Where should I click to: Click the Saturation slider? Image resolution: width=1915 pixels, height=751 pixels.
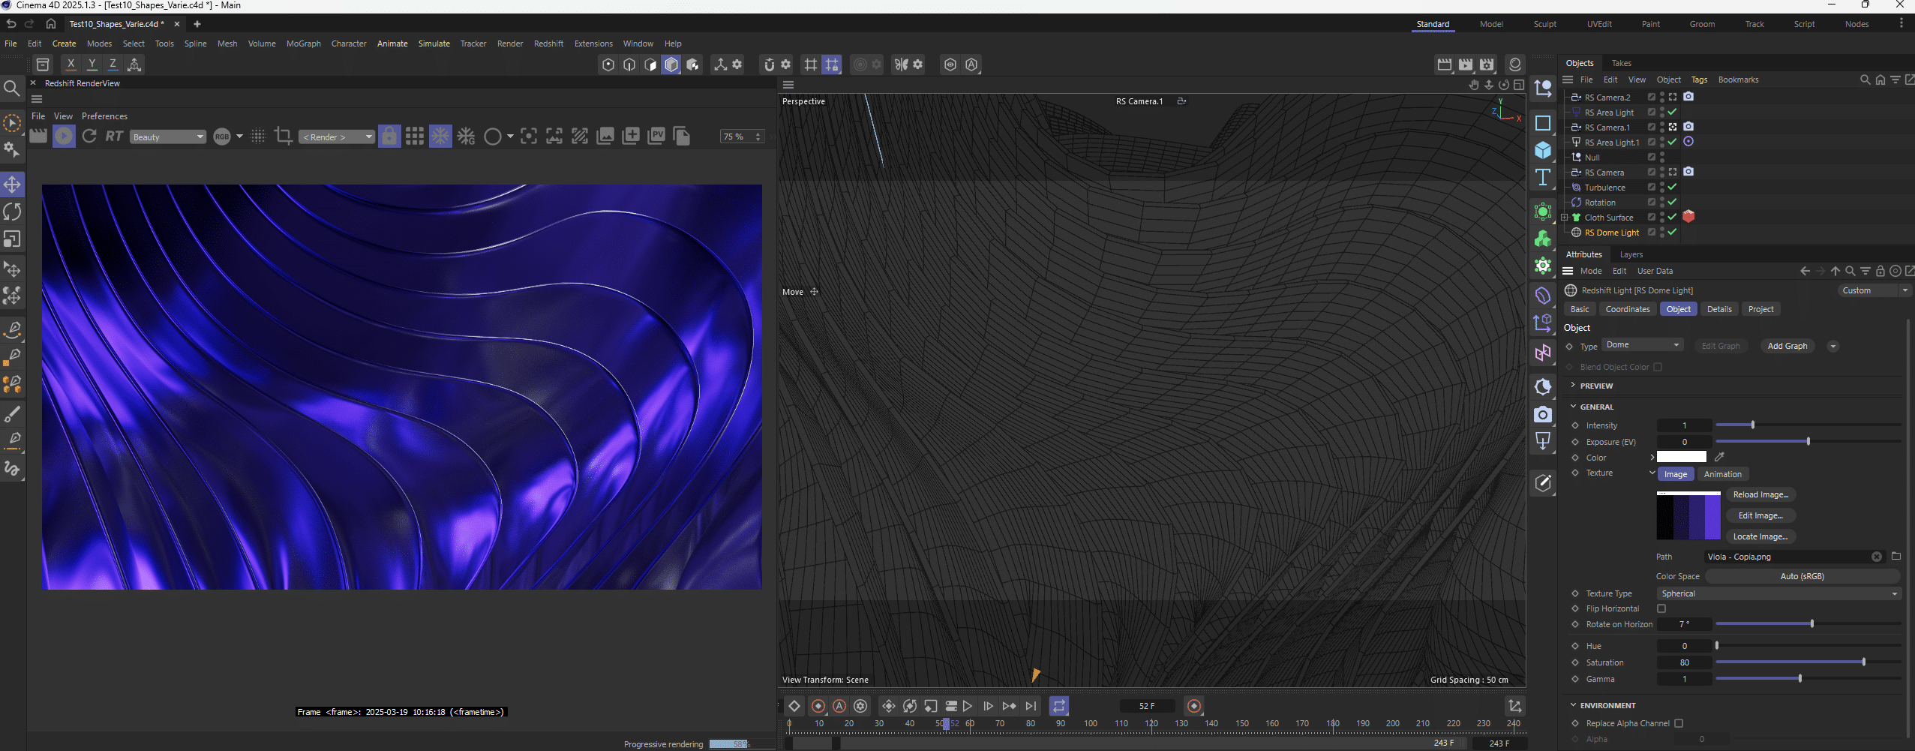click(x=1808, y=662)
